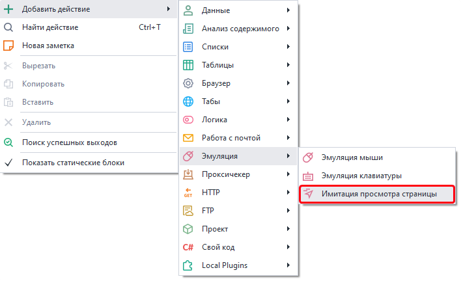Expand the Таблицы submenu arrow
Screen dimensions: 461x281
287,65
